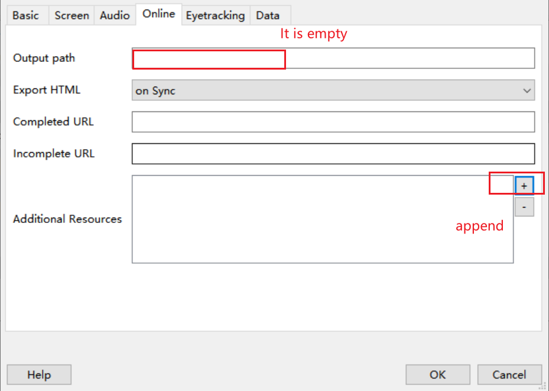This screenshot has height=391, width=549.
Task: Switch to the Data tab
Action: [268, 15]
